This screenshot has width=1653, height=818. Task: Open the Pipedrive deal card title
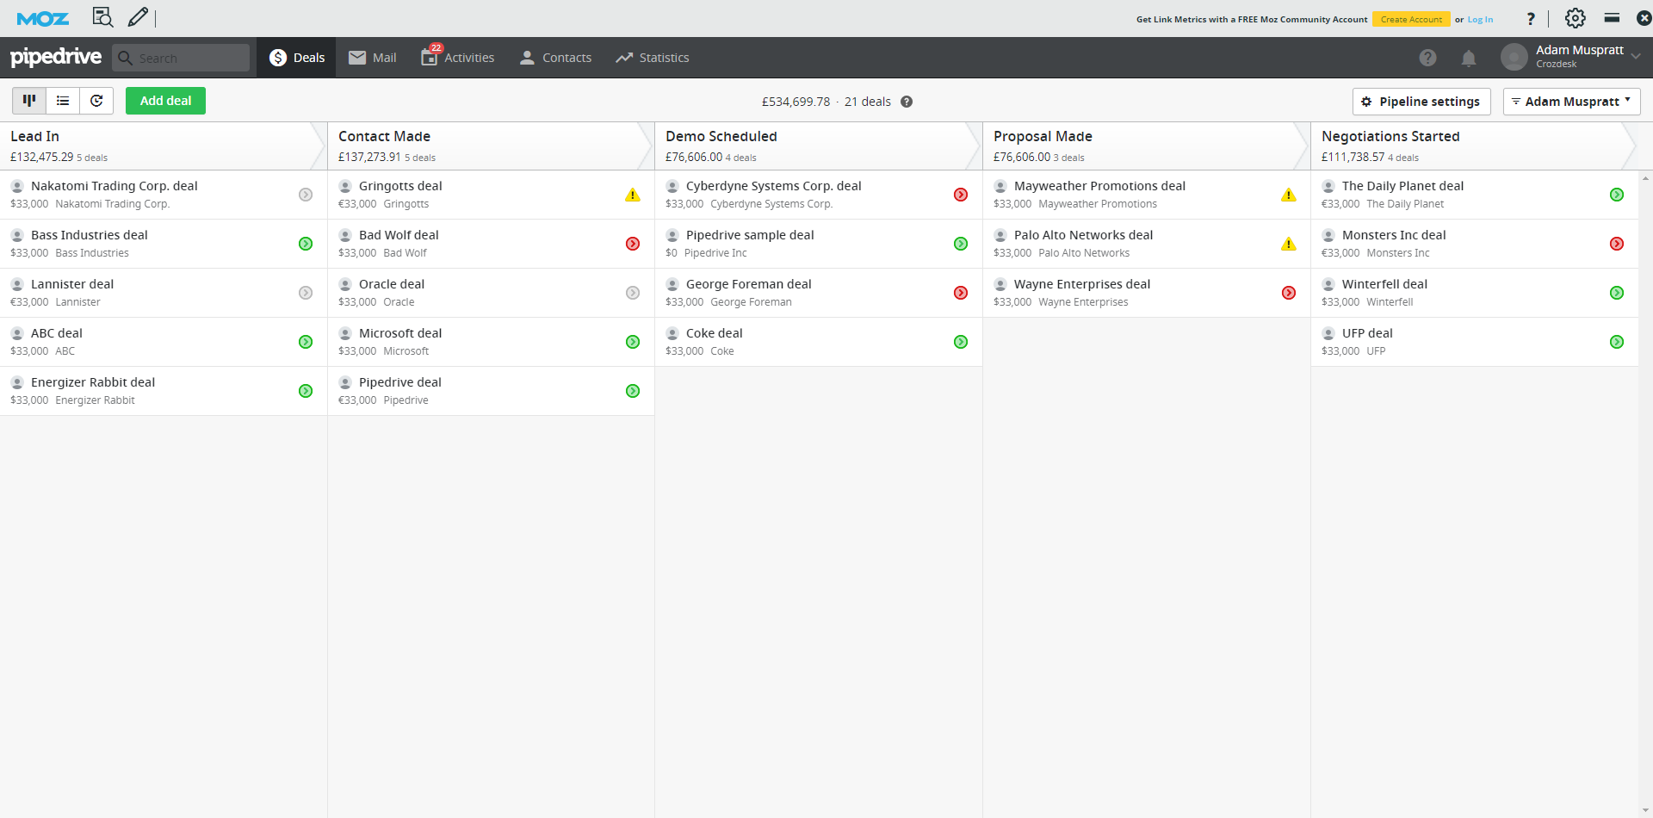[399, 382]
